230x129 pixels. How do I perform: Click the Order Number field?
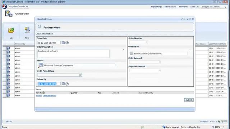[138, 42]
